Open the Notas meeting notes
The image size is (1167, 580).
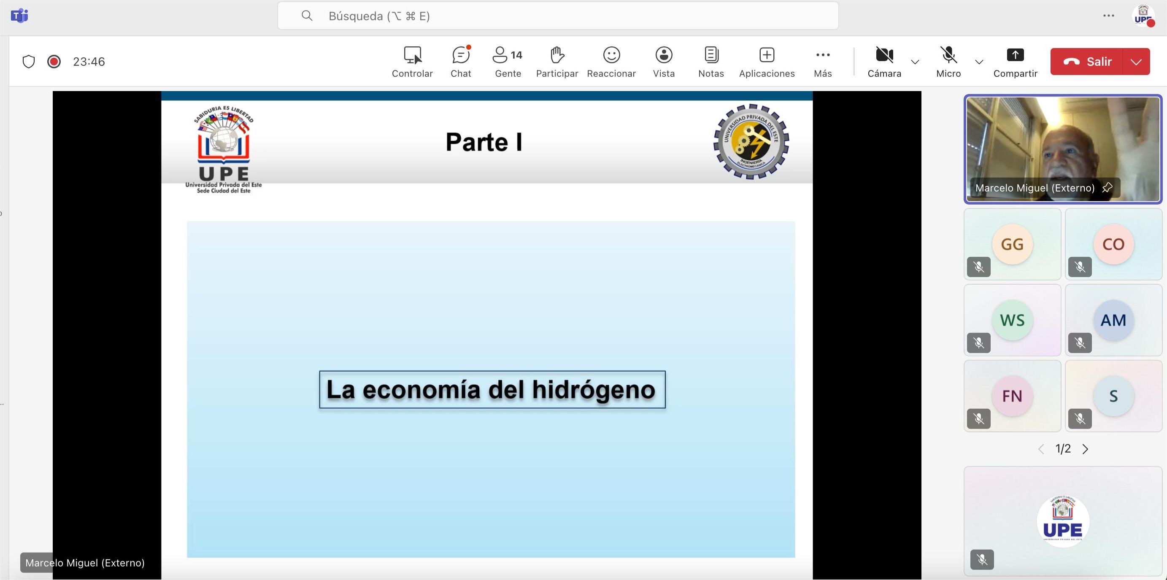(x=711, y=62)
